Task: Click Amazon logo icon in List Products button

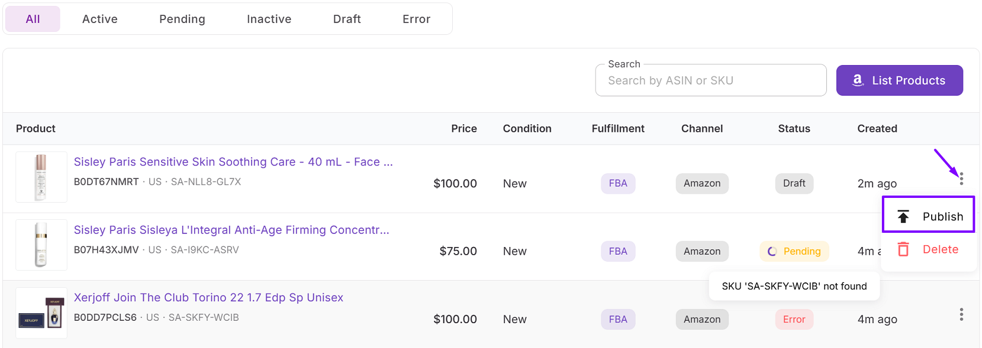Action: point(858,80)
